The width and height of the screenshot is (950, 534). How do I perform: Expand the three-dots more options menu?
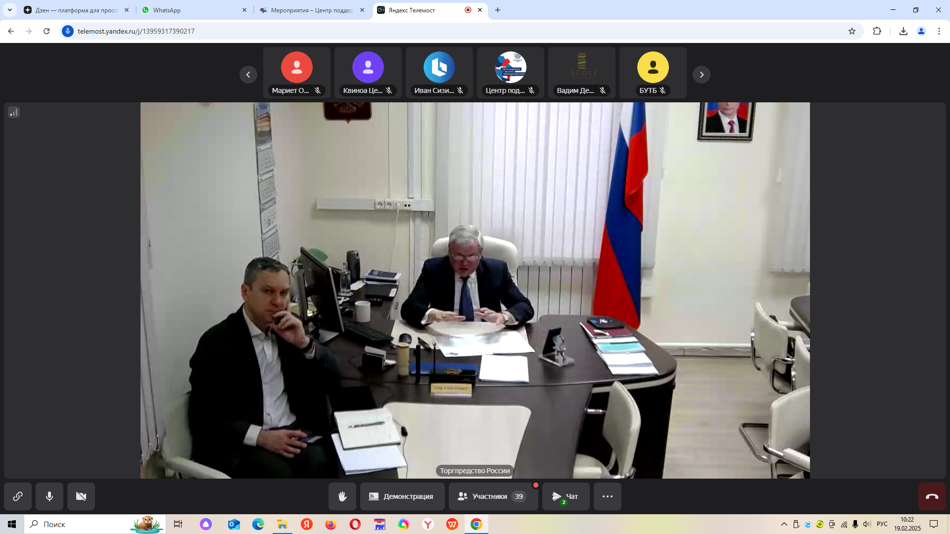coord(607,496)
